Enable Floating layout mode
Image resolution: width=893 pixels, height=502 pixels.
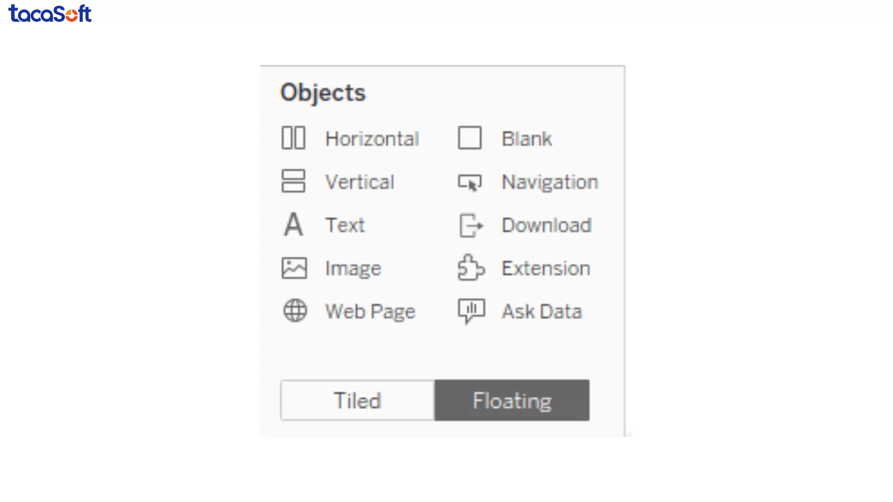[512, 400]
